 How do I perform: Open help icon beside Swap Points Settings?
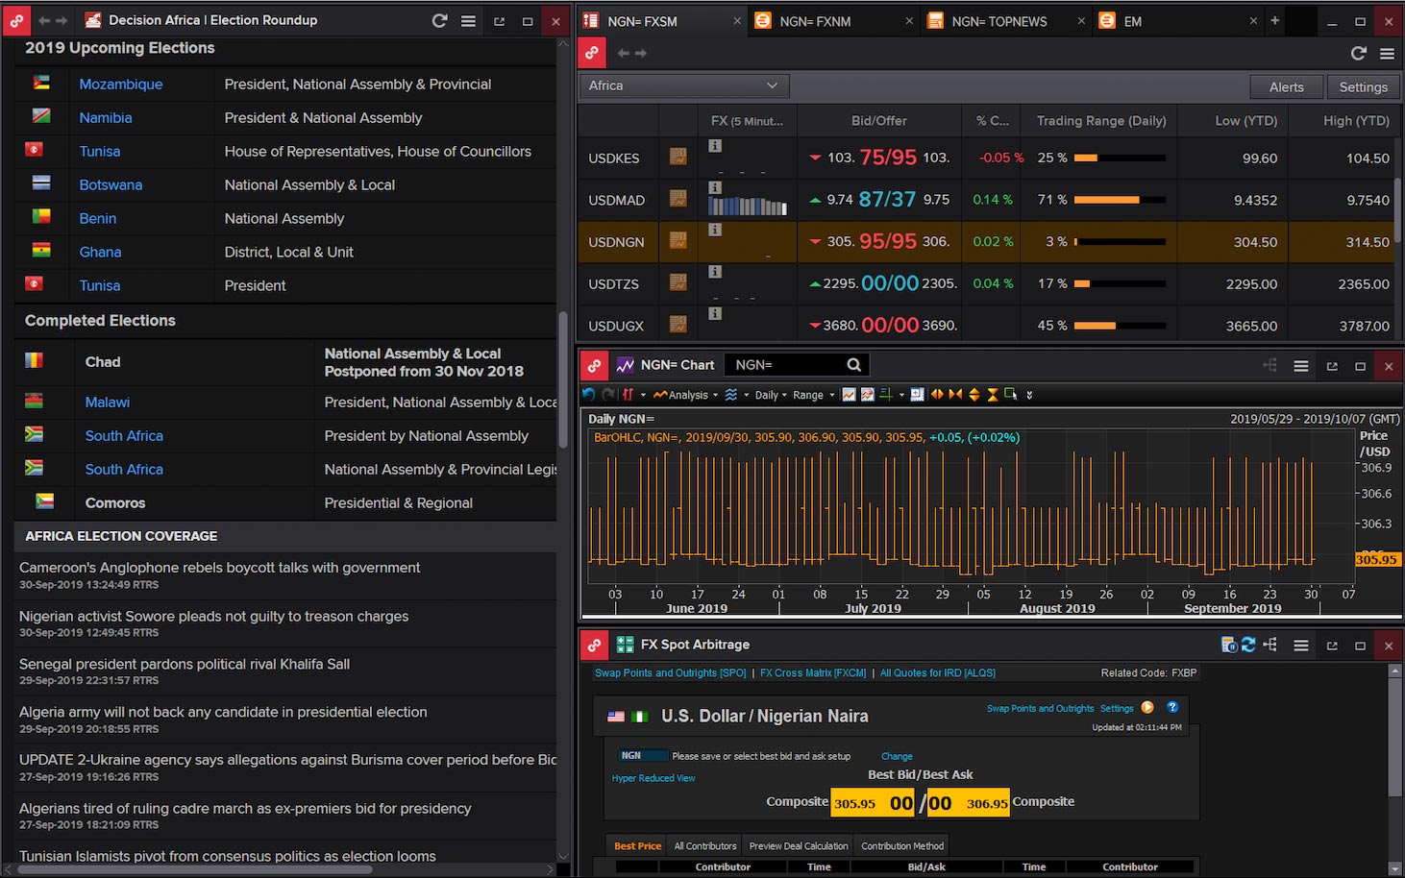tap(1172, 708)
